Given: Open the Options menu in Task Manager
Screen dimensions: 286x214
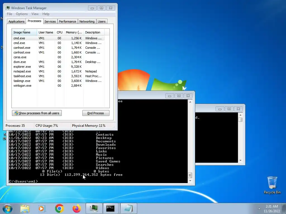Looking at the screenshot, I should tap(22, 14).
